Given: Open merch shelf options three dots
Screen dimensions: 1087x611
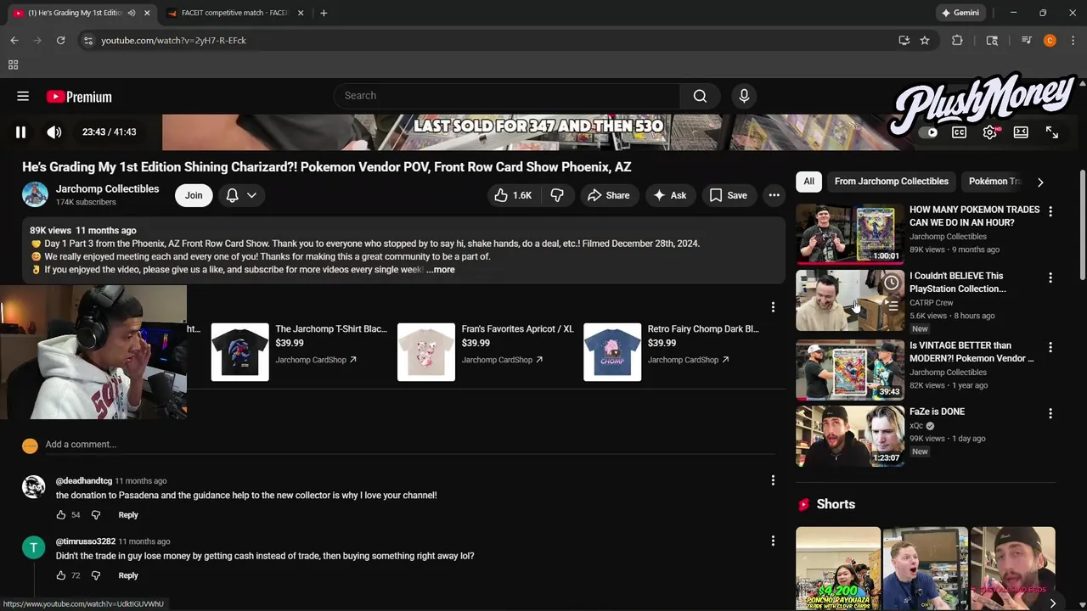Looking at the screenshot, I should [x=773, y=307].
